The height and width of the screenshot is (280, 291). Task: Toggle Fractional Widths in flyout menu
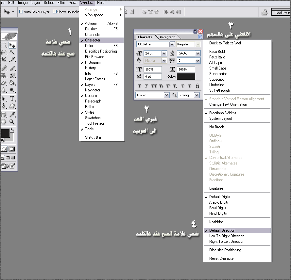point(223,113)
